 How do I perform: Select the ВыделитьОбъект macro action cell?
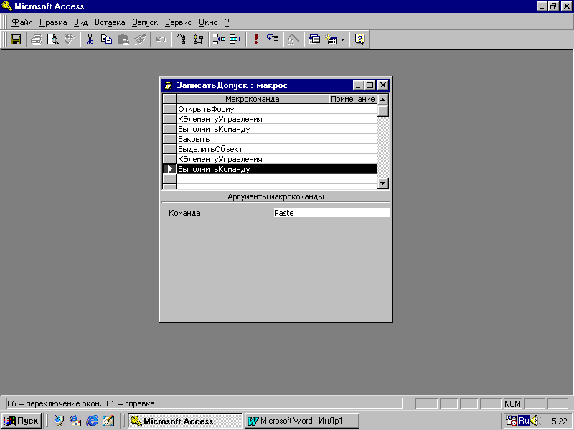[x=253, y=149]
